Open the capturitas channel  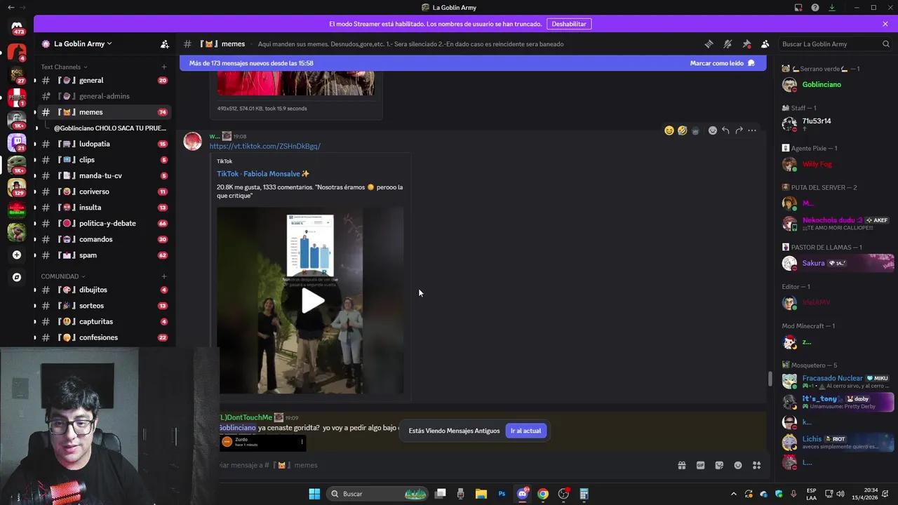coord(103,321)
